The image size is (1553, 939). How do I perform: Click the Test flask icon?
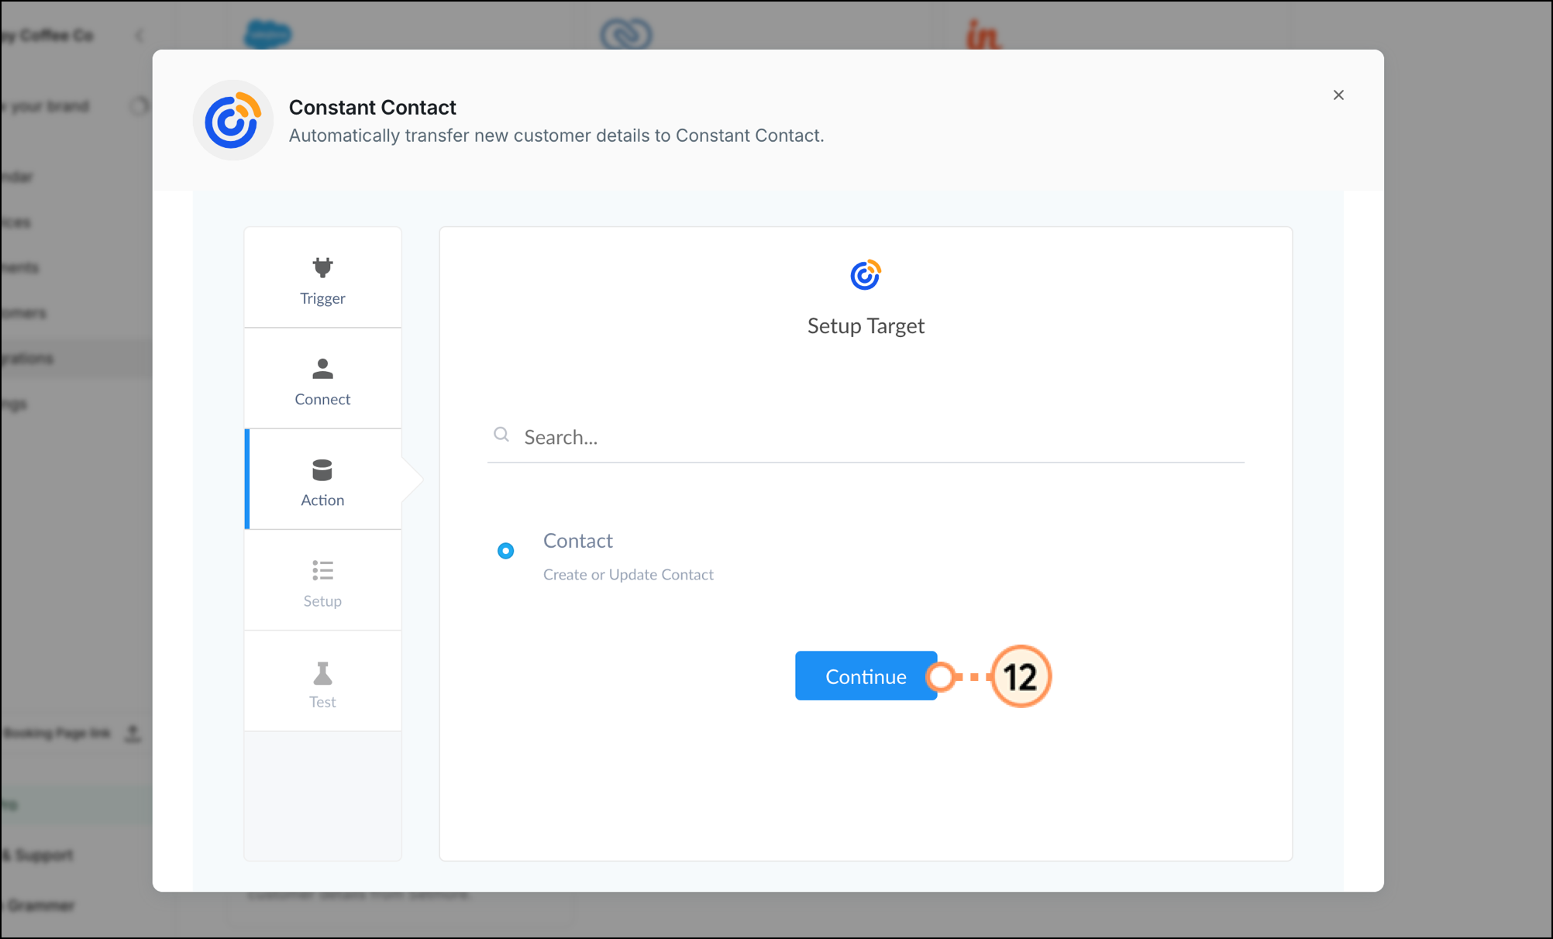pos(322,672)
